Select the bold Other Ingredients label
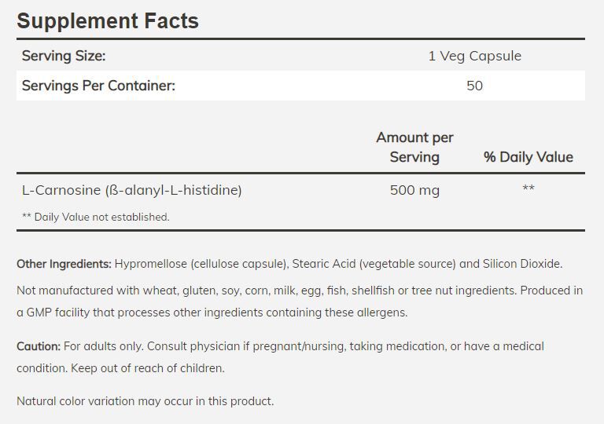The width and height of the screenshot is (604, 424). point(64,264)
